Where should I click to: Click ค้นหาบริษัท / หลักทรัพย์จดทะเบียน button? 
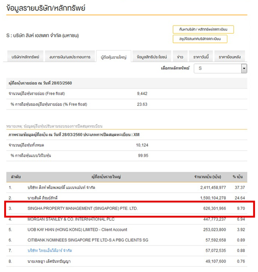(x=203, y=29)
